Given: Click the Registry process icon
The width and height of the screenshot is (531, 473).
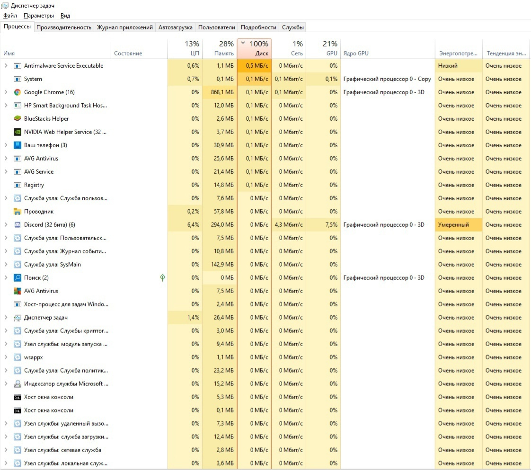Looking at the screenshot, I should click(17, 185).
